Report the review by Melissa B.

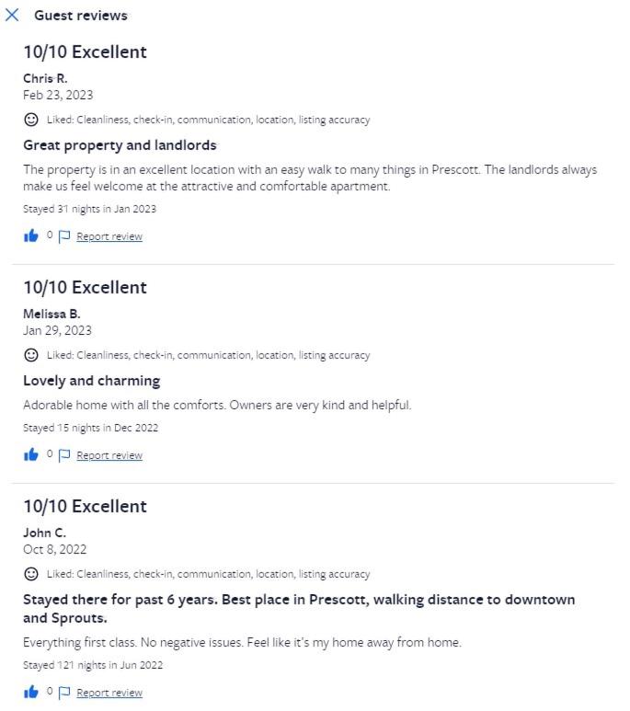click(109, 455)
